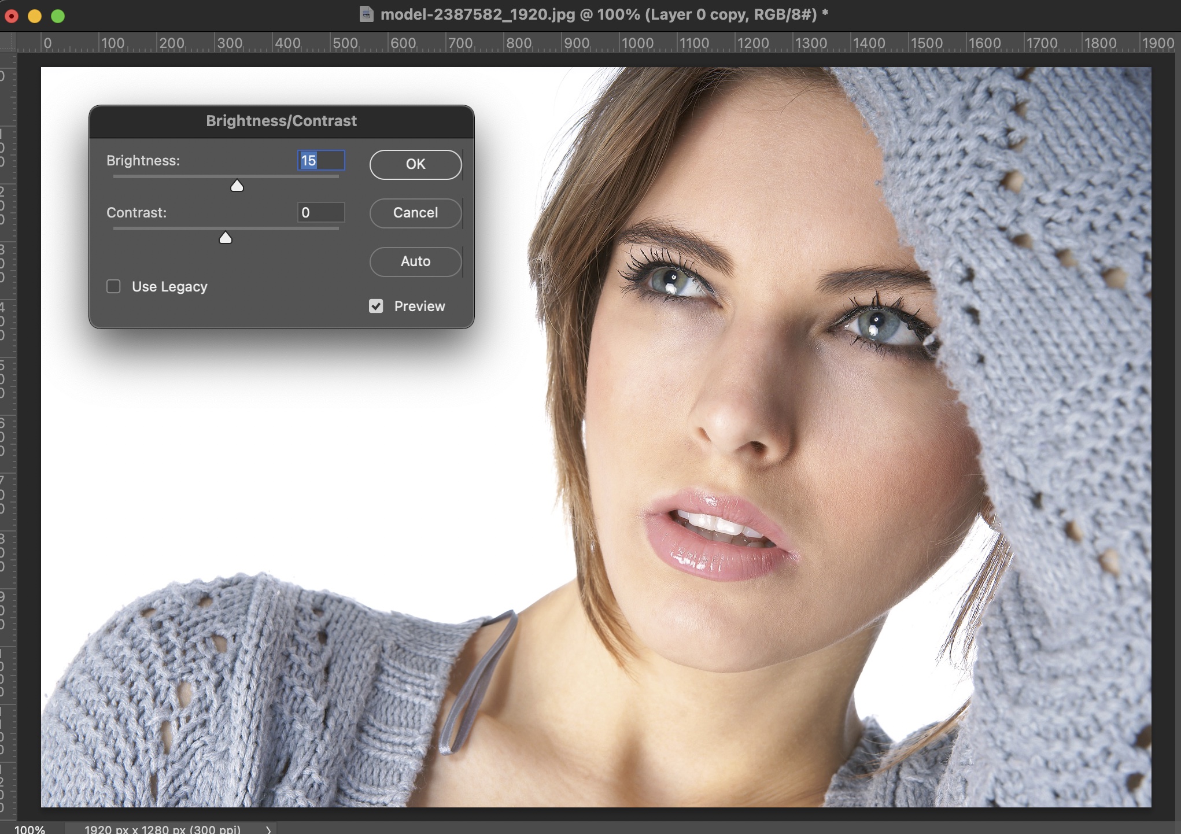The width and height of the screenshot is (1181, 834).
Task: Click the Contrast value field
Action: click(x=321, y=212)
